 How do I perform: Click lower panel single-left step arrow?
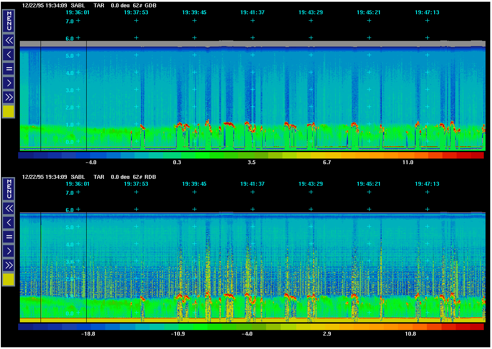pyautogui.click(x=9, y=223)
